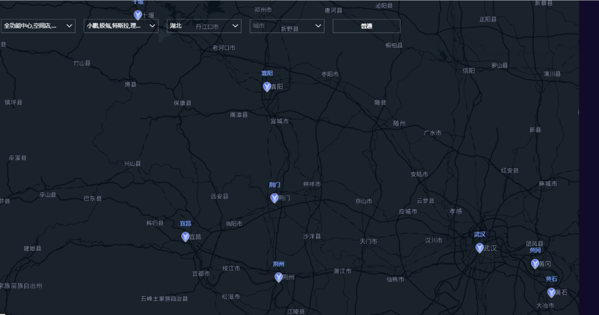Expand the 城市 city selector dropdown

click(x=287, y=26)
